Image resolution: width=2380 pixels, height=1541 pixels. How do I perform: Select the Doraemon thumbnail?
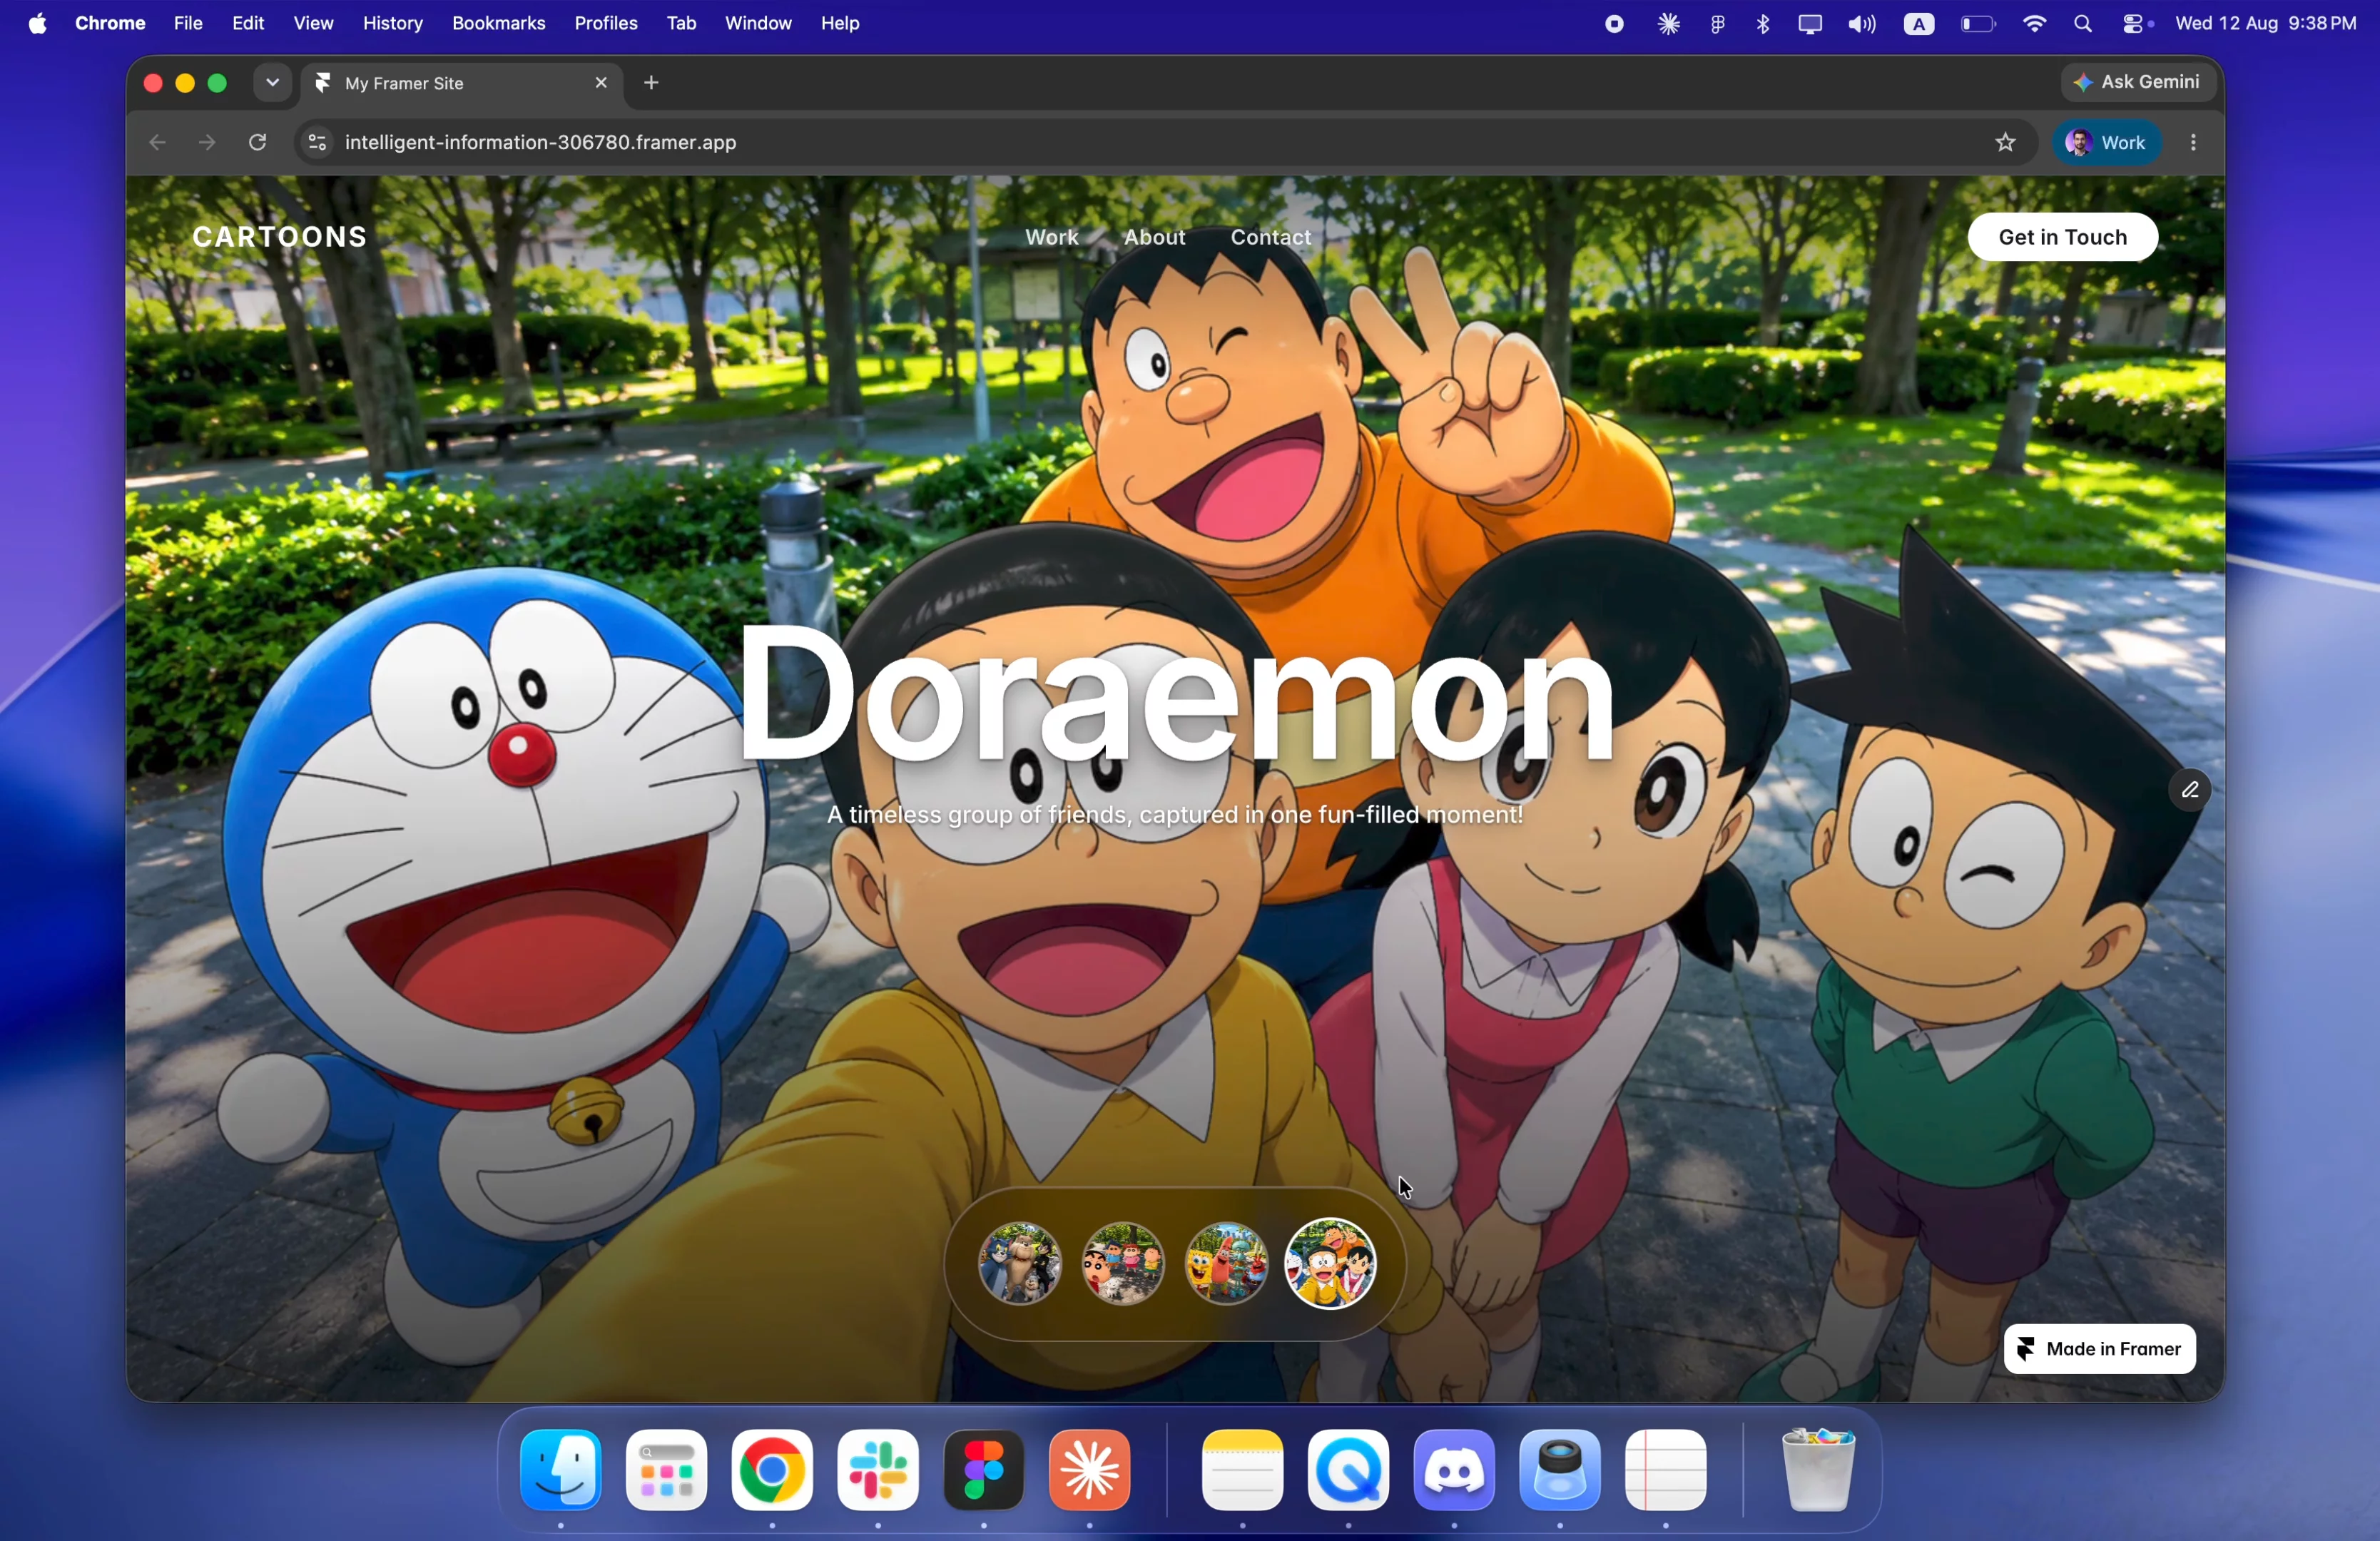pos(1330,1264)
